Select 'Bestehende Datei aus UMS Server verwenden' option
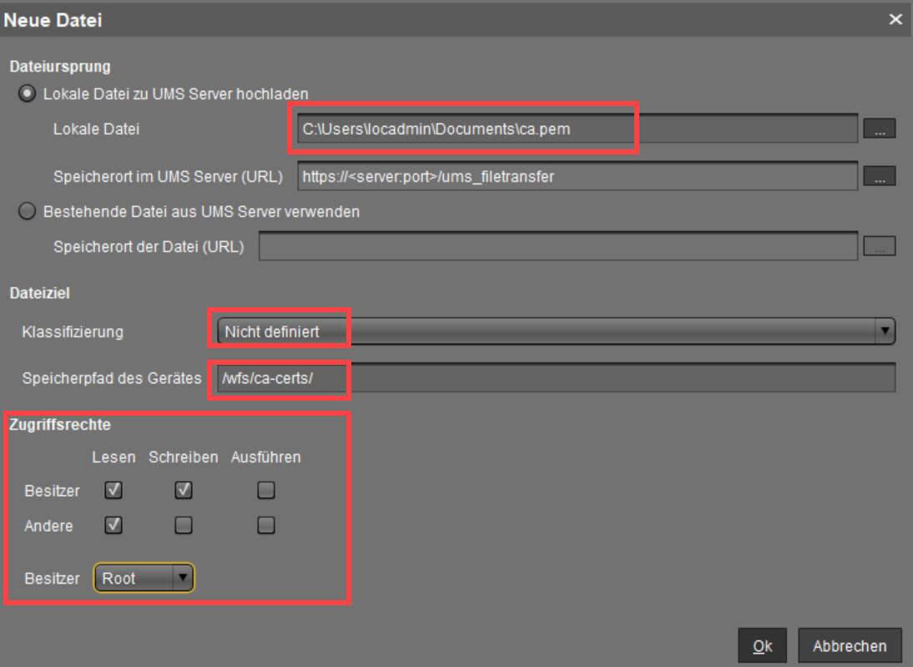The image size is (913, 667). tap(26, 212)
